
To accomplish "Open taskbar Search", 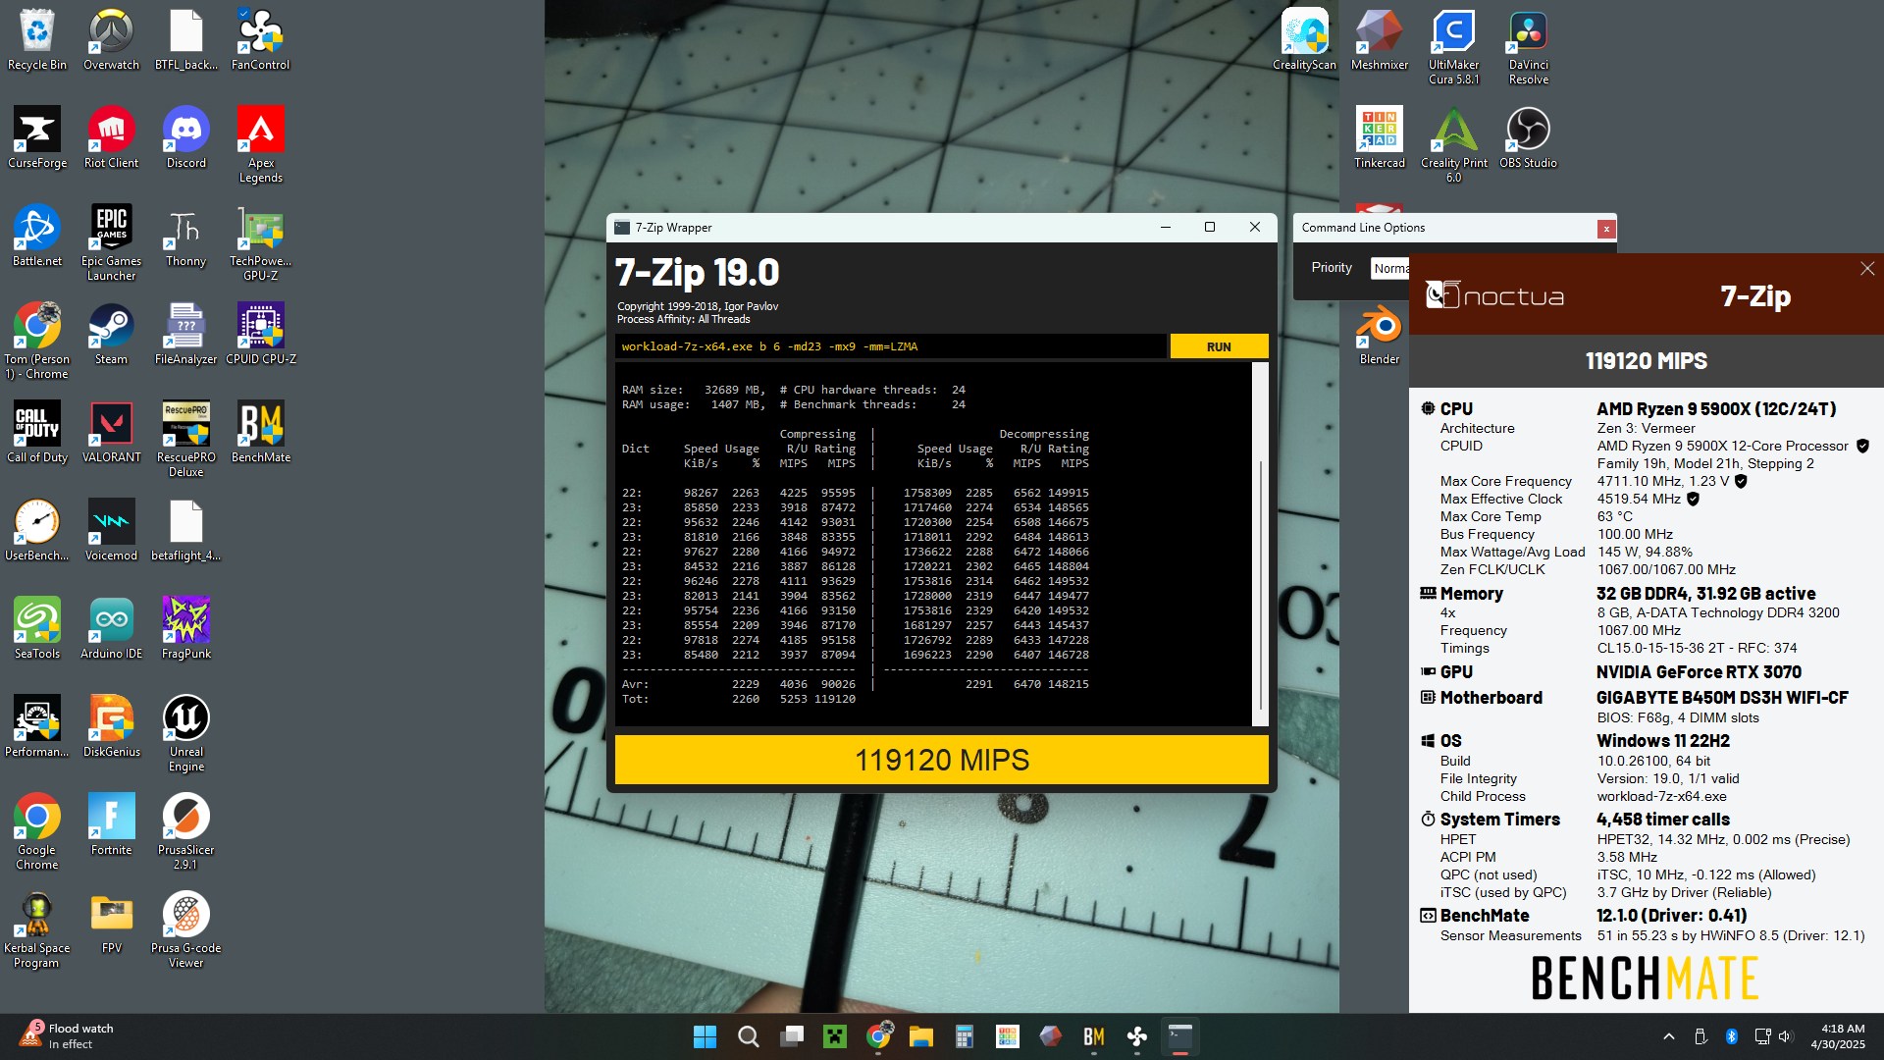I will click(x=748, y=1036).
